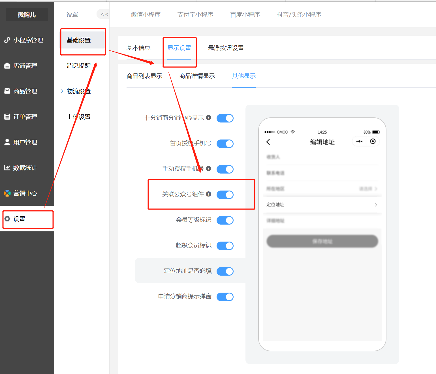Click the 编辑地址 title in phone preview
The image size is (436, 374).
tap(322, 142)
